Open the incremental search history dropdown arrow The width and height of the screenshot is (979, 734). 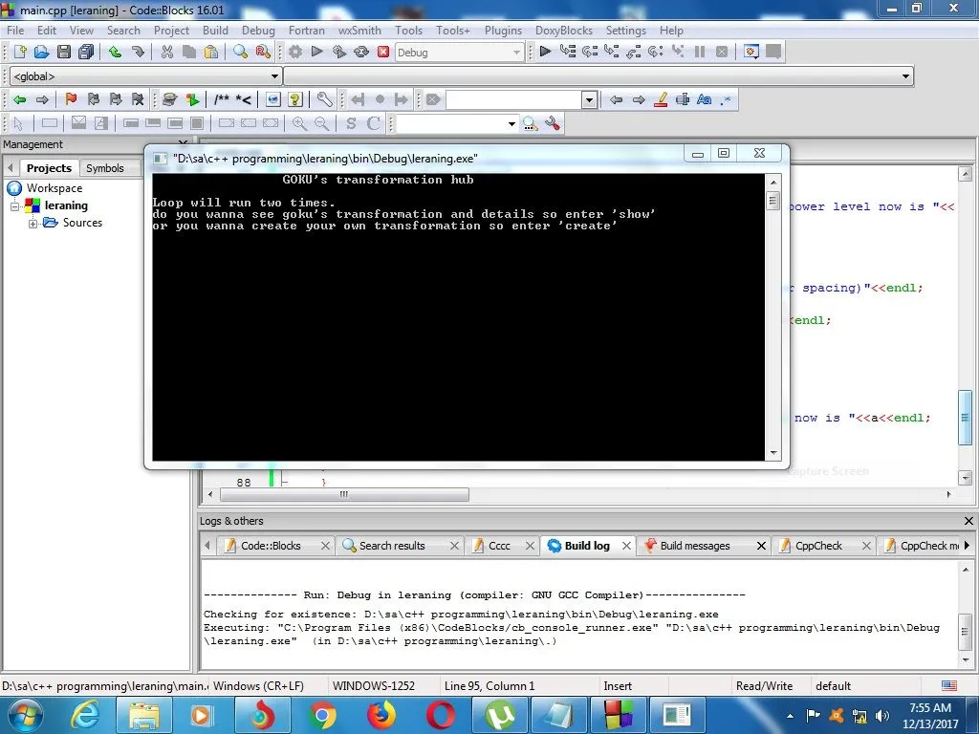tap(589, 99)
